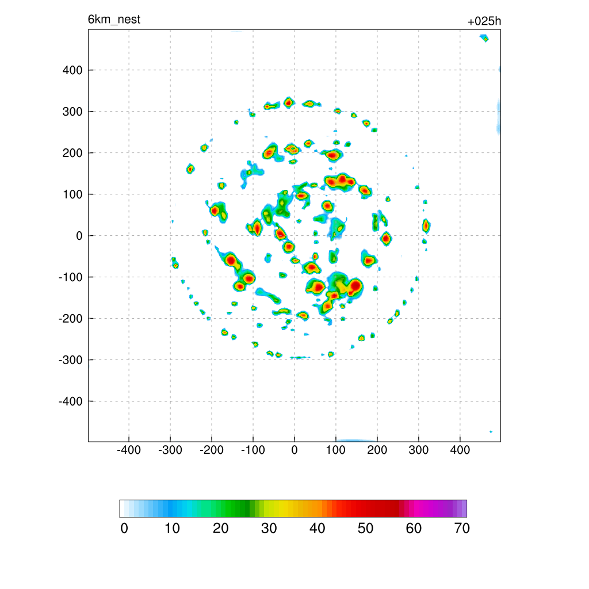The height and width of the screenshot is (589, 589).
Task: Pick the purple end of the colorbar
Action: (x=464, y=508)
